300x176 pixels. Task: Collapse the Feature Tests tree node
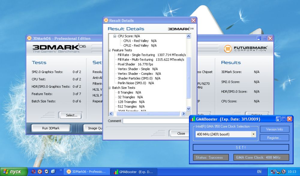click(109, 50)
